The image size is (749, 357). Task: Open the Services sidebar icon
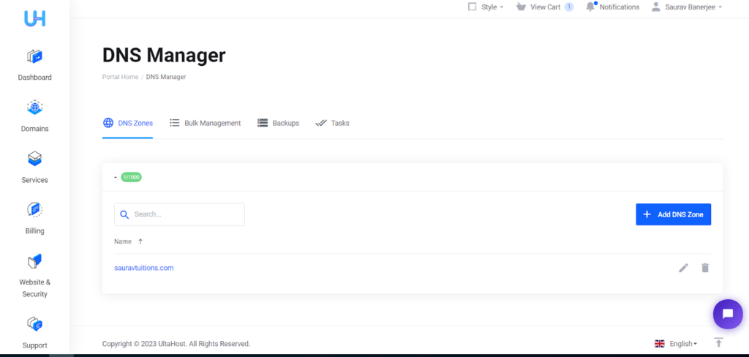click(x=34, y=159)
